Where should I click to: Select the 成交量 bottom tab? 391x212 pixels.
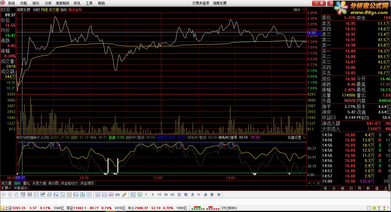(x=6, y=183)
